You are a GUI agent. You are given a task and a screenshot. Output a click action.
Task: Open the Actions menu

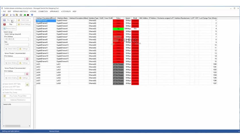pyautogui.click(x=33, y=11)
